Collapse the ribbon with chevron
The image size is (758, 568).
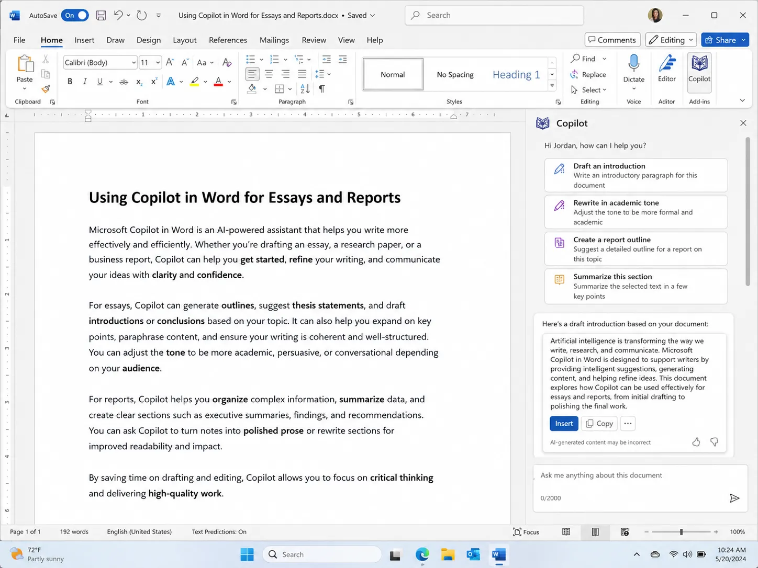coord(742,100)
